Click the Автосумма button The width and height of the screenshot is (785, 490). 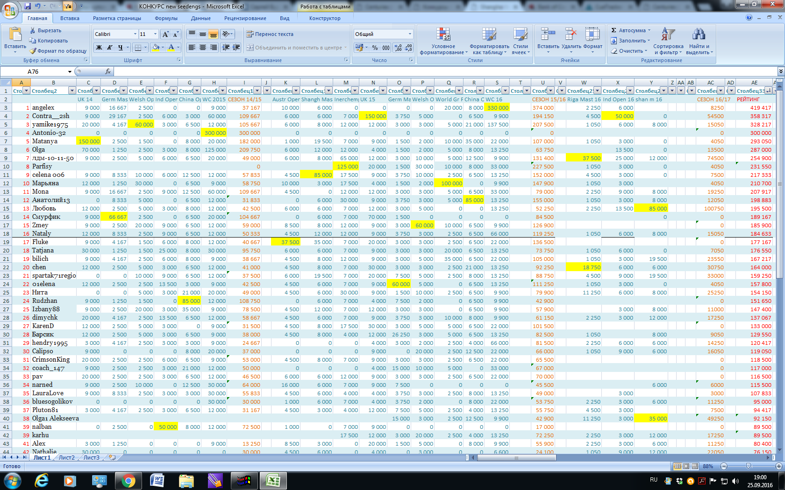(629, 30)
